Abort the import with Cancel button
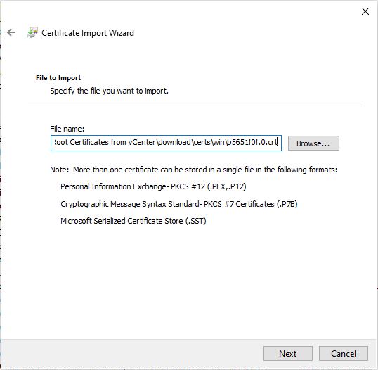This screenshot has height=370, width=378. click(344, 354)
